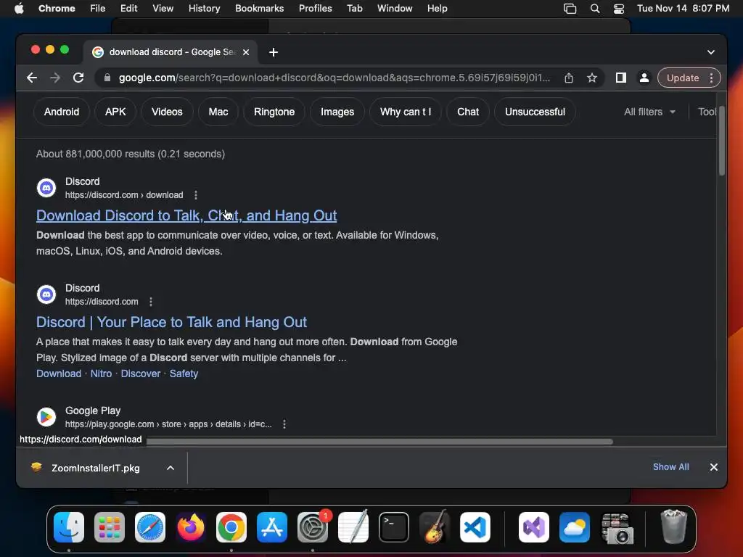
Task: Open the site info lock icon
Action: [107, 78]
